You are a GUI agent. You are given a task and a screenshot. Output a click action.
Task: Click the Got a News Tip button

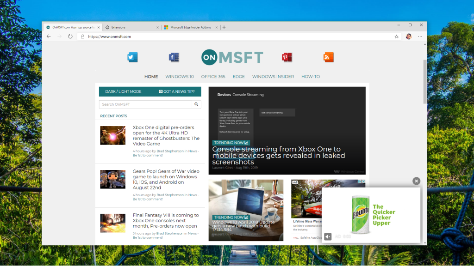(x=176, y=91)
